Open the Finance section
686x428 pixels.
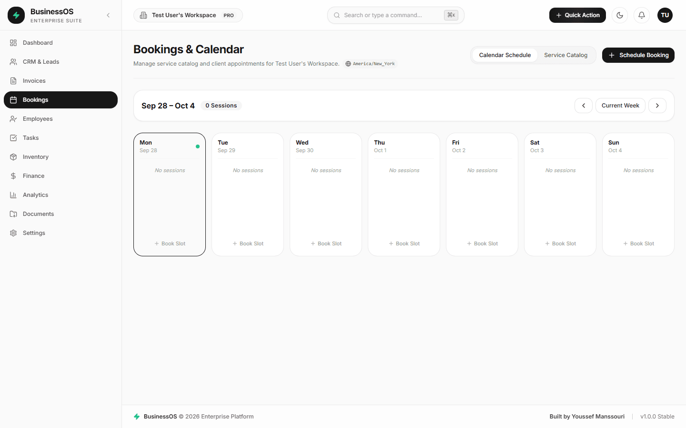61,176
